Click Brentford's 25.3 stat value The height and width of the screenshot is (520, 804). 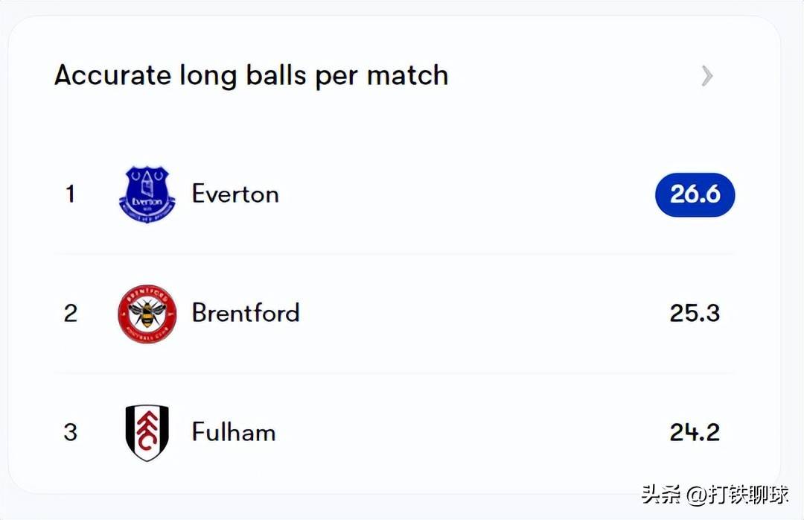tap(695, 313)
